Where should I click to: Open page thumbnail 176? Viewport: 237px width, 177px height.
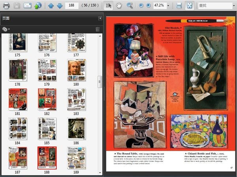[47, 43]
